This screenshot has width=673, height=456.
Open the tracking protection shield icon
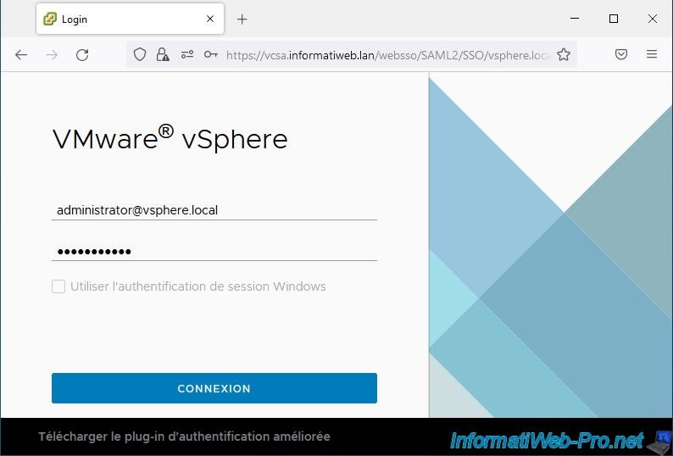140,54
